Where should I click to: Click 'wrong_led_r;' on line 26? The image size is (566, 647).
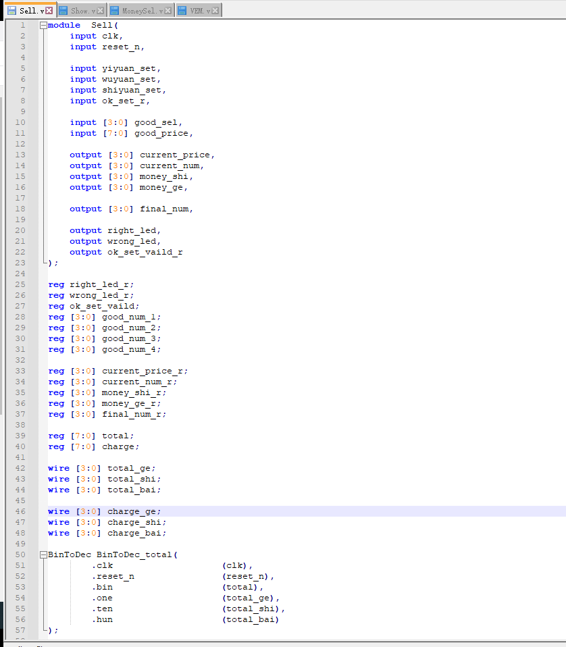click(101, 295)
